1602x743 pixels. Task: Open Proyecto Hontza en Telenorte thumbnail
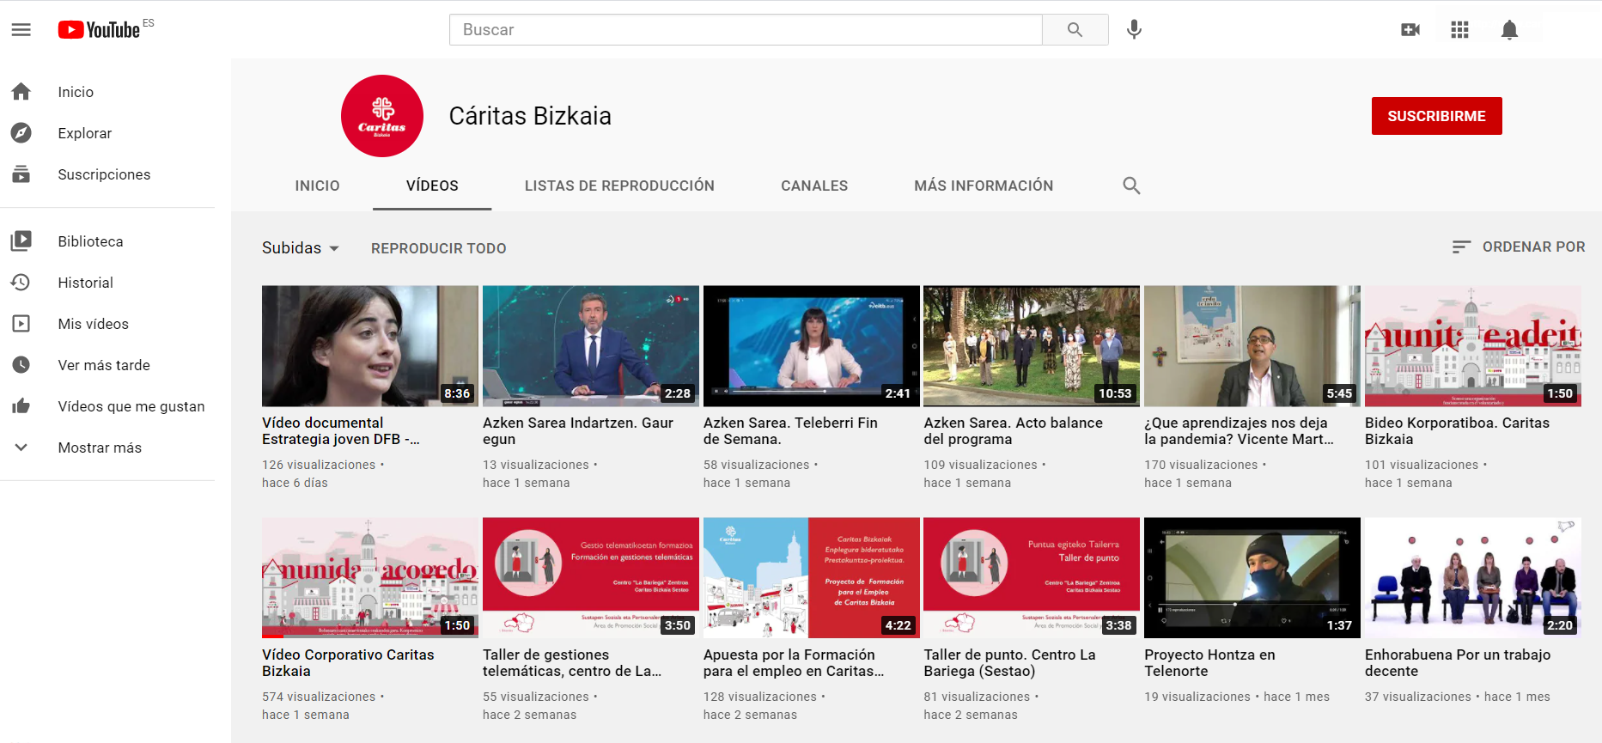[1252, 577]
